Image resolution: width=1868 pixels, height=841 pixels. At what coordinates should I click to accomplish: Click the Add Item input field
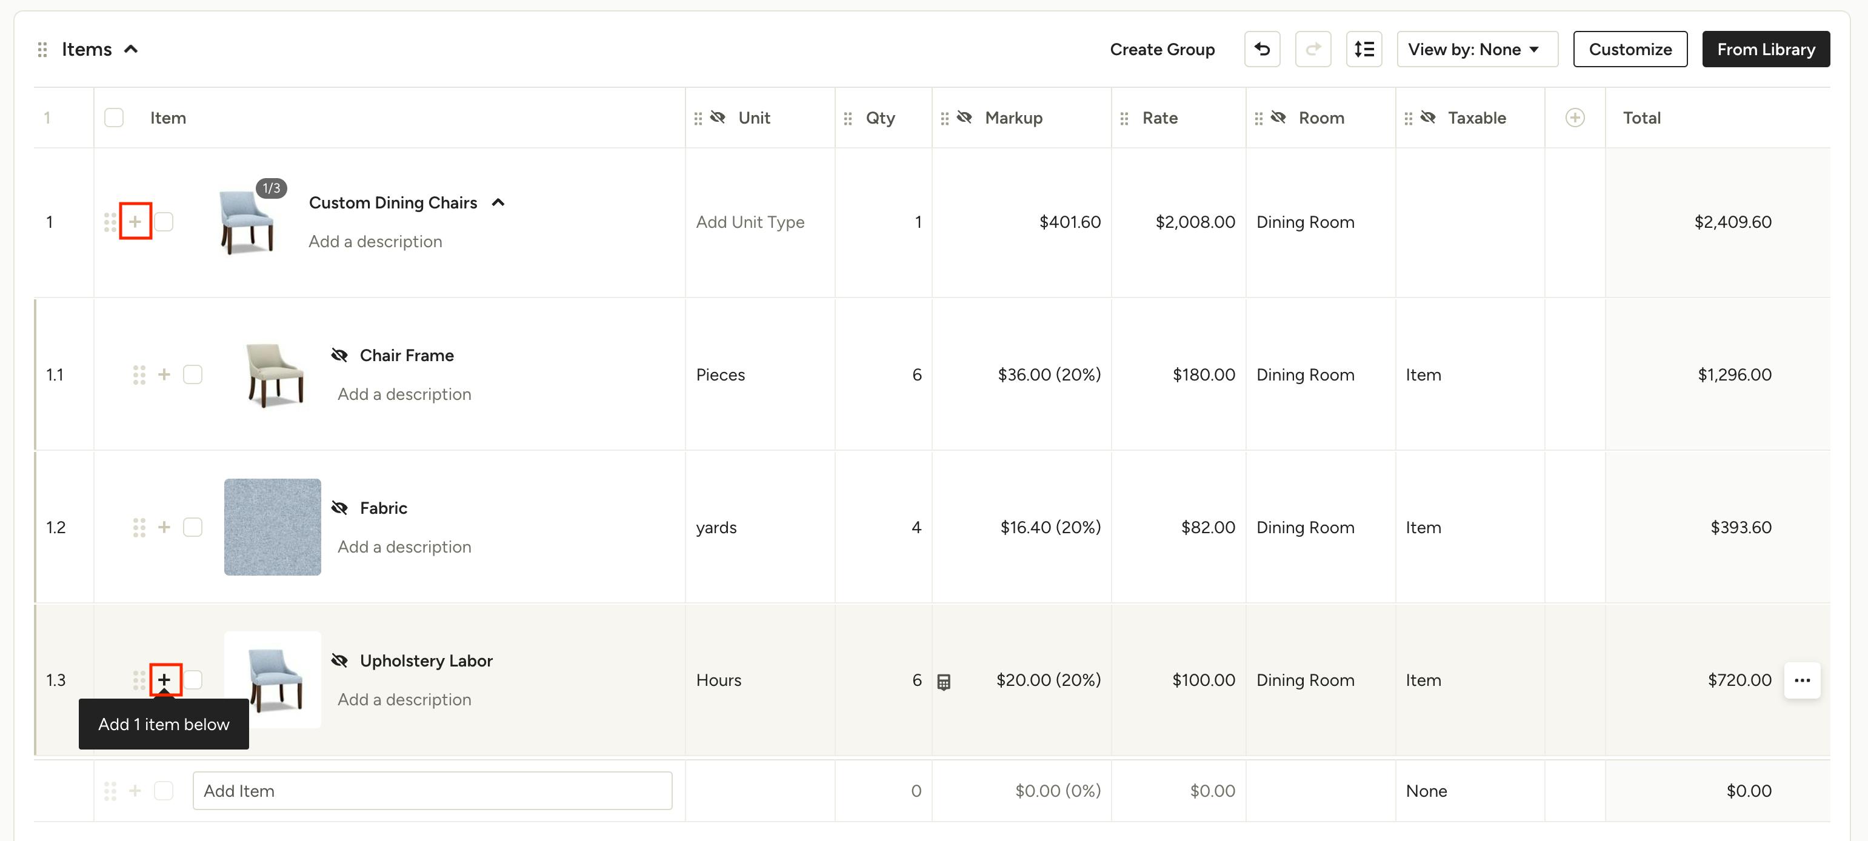[432, 791]
